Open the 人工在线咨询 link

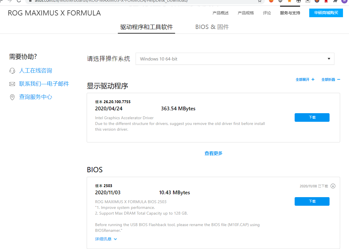pyautogui.click(x=35, y=71)
